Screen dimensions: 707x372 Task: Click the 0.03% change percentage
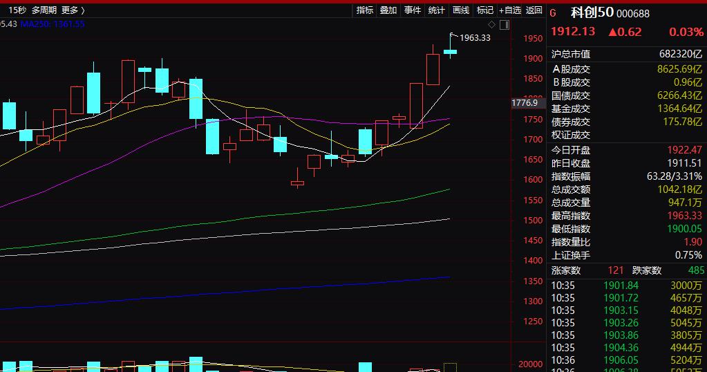pos(686,32)
